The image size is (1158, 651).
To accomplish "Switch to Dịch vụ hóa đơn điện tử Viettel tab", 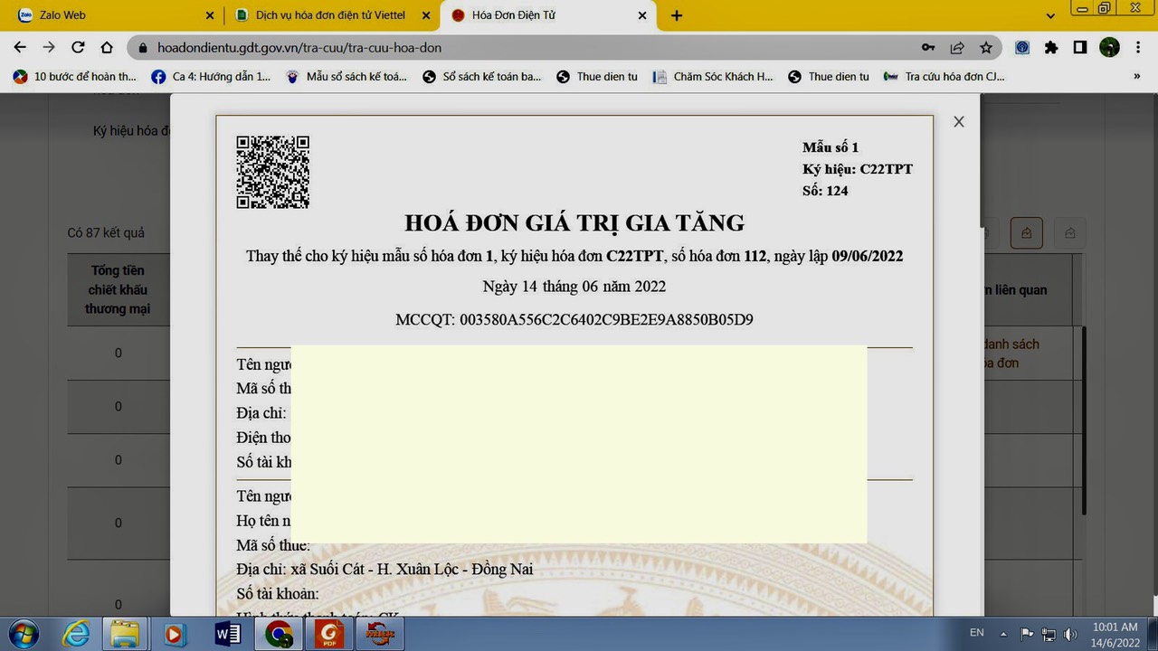I will coord(330,15).
